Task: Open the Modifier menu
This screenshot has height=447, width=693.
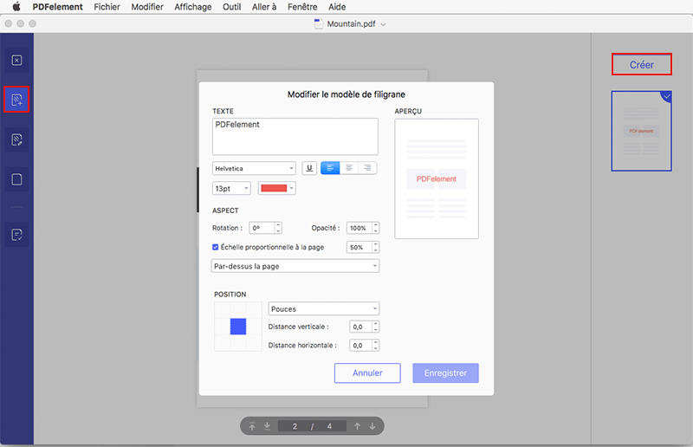Action: 147,7
